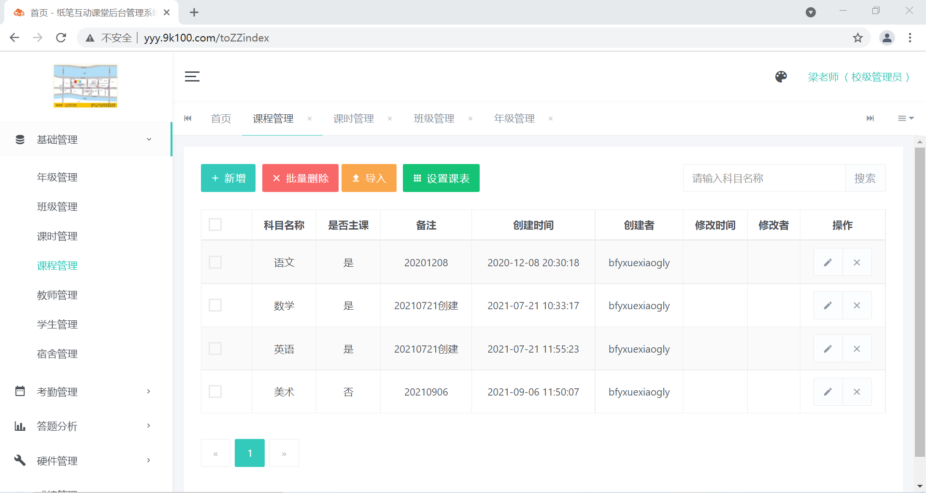The width and height of the screenshot is (926, 493).
Task: Delete the 语文 row with the X icon
Action: [857, 262]
